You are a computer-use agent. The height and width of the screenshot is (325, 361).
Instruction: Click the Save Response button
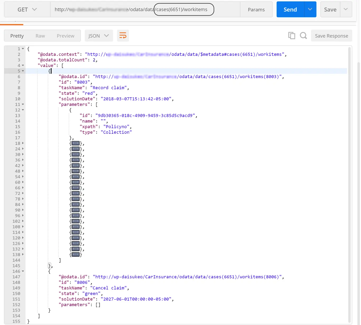tap(331, 36)
